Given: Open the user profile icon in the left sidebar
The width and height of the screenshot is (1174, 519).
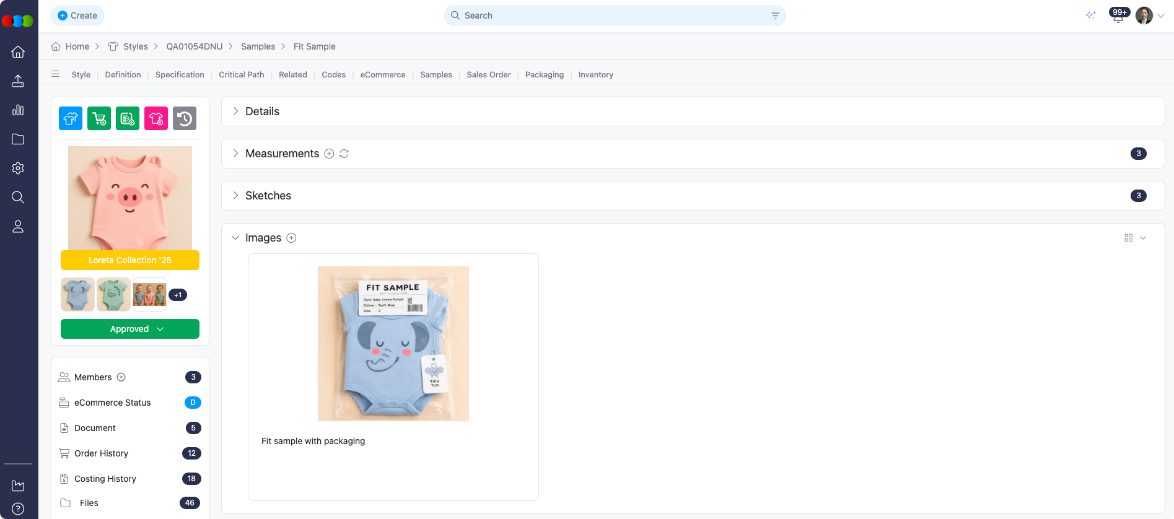Looking at the screenshot, I should pos(18,227).
